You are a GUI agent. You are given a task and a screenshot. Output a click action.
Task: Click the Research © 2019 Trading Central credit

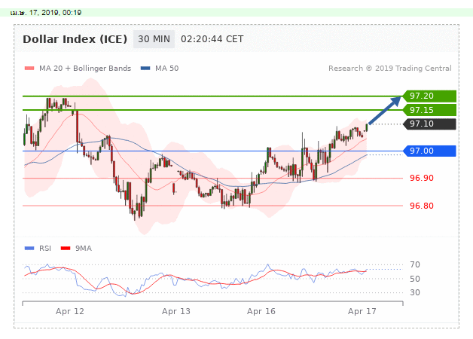pyautogui.click(x=389, y=69)
